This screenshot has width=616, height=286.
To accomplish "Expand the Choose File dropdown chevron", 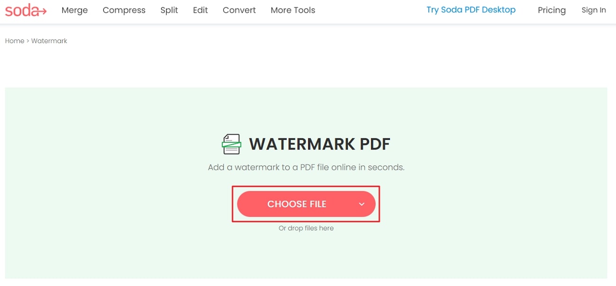I will 362,204.
